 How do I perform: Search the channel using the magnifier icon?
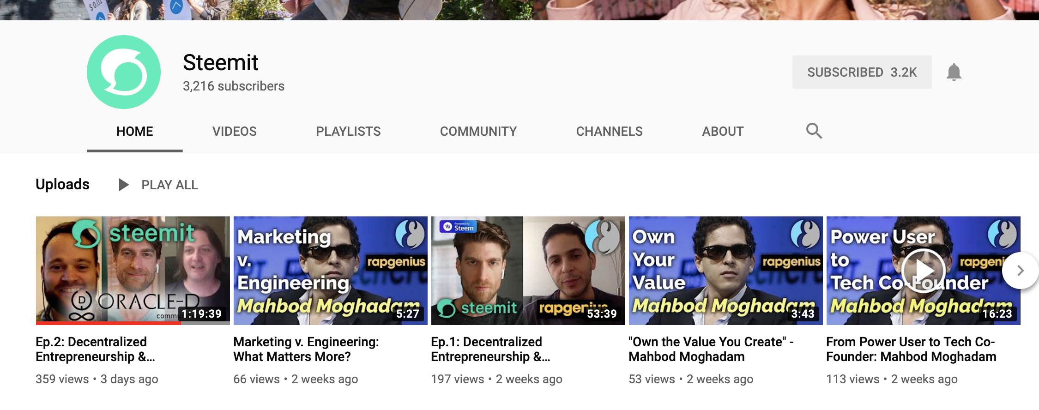[x=814, y=131]
